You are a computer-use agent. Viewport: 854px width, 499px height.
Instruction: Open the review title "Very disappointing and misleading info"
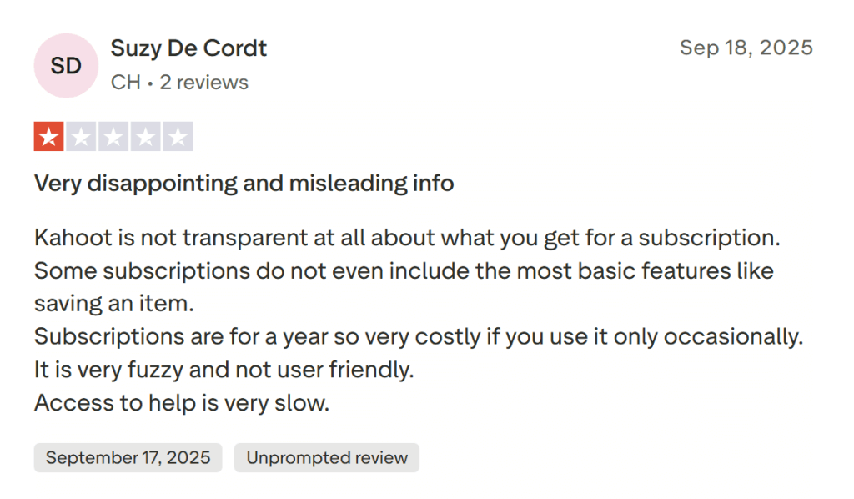pos(244,183)
